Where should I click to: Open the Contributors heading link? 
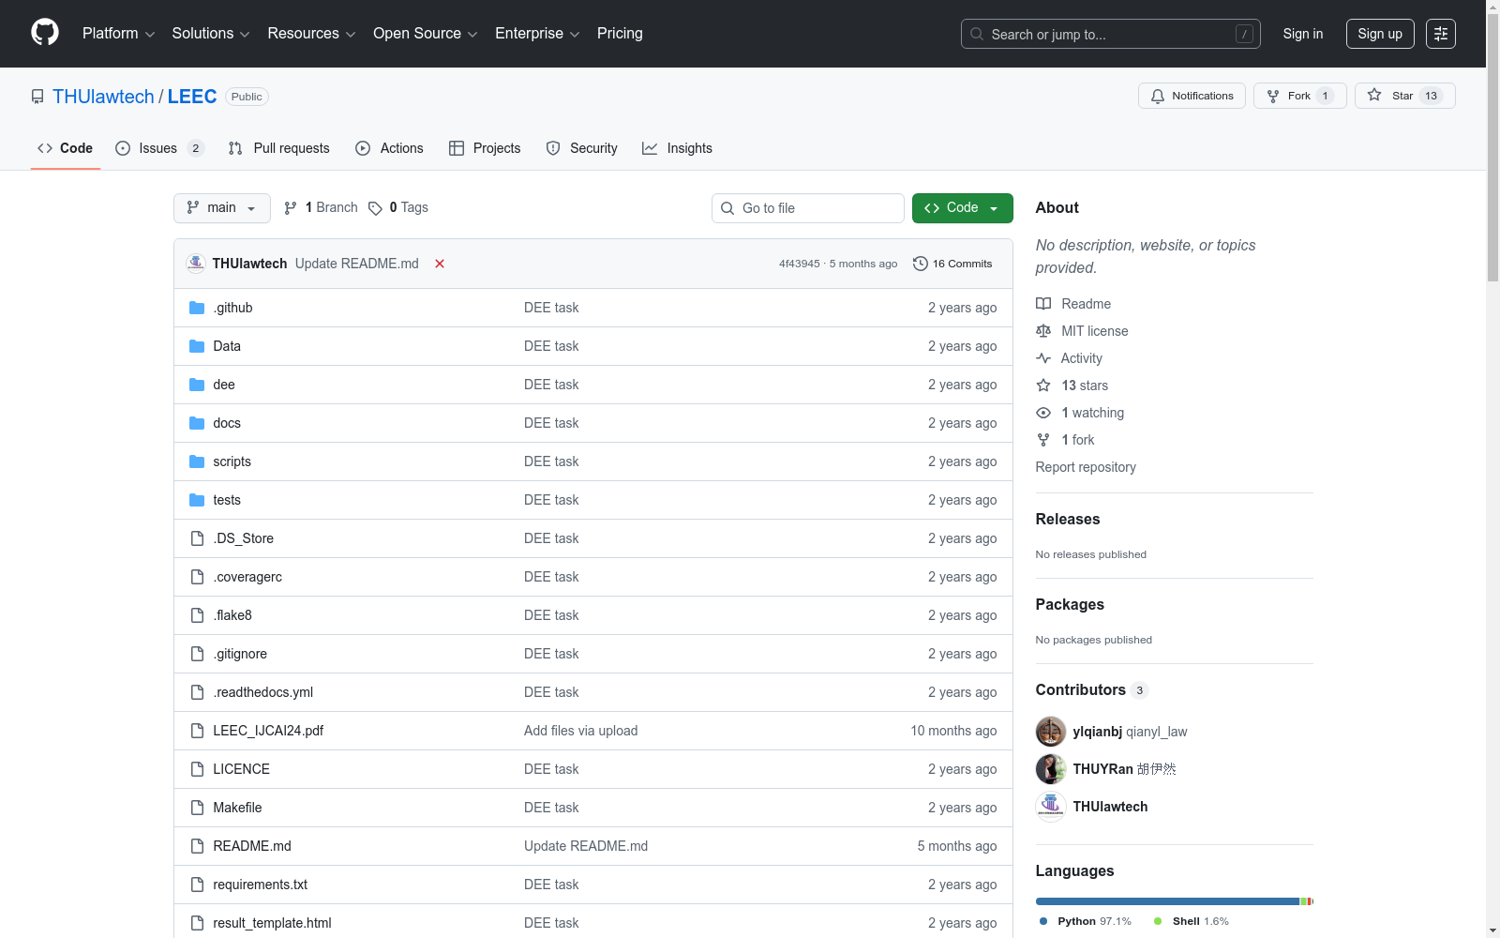click(1091, 689)
